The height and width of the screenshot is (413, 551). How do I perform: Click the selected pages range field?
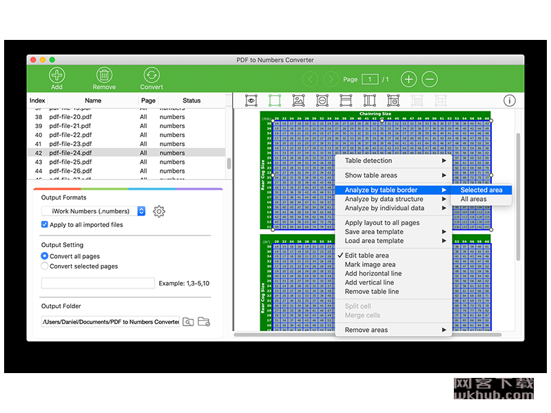coord(98,283)
